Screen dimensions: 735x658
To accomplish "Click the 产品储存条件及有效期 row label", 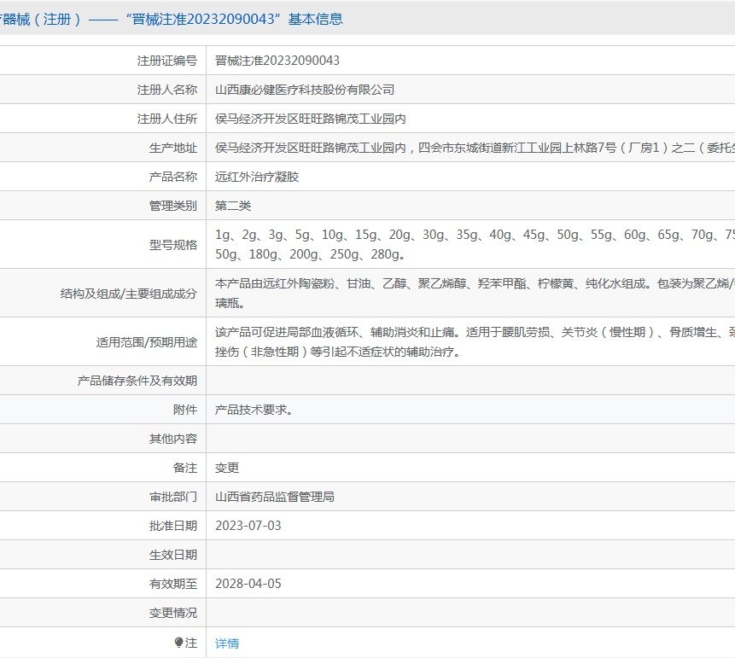I will point(137,381).
